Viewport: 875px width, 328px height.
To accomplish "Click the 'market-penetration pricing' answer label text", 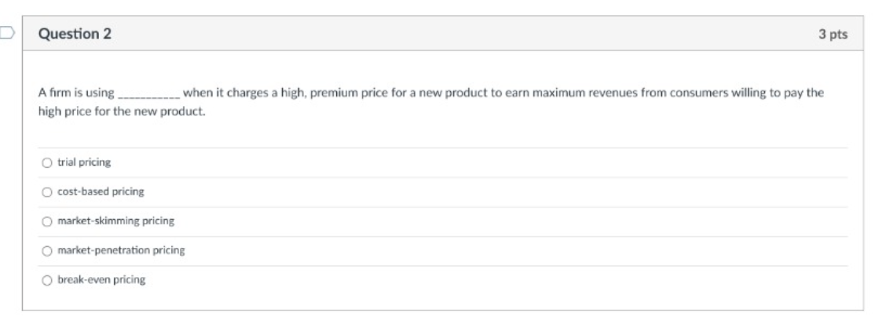I will (x=121, y=250).
